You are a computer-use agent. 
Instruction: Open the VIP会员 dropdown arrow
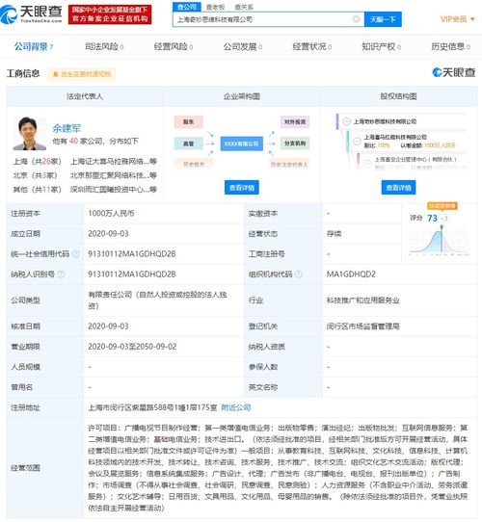472,19
